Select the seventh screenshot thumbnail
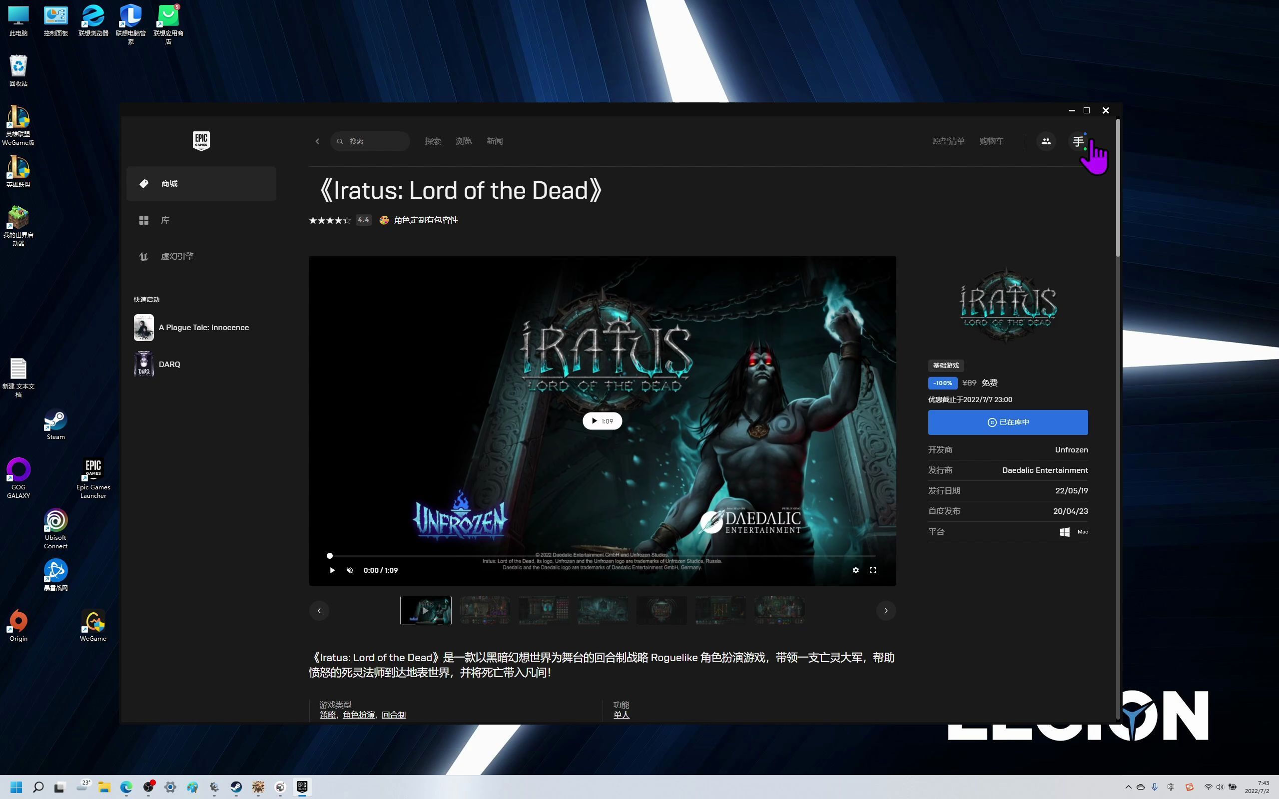Screen dimensions: 1279x799 [x=779, y=610]
